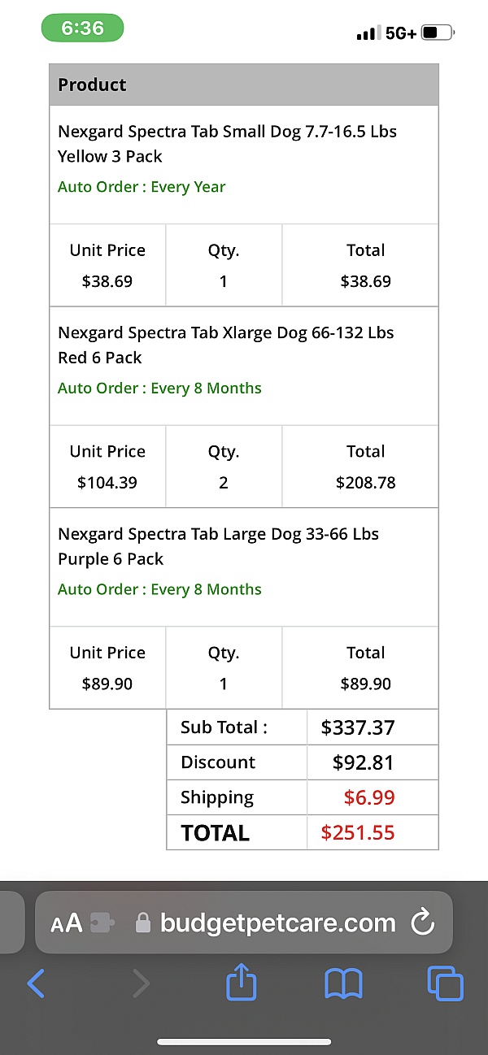This screenshot has height=1055, width=488.
Task: Tap the Nexgard Large Dog Purple 6 Pack
Action: (x=218, y=546)
